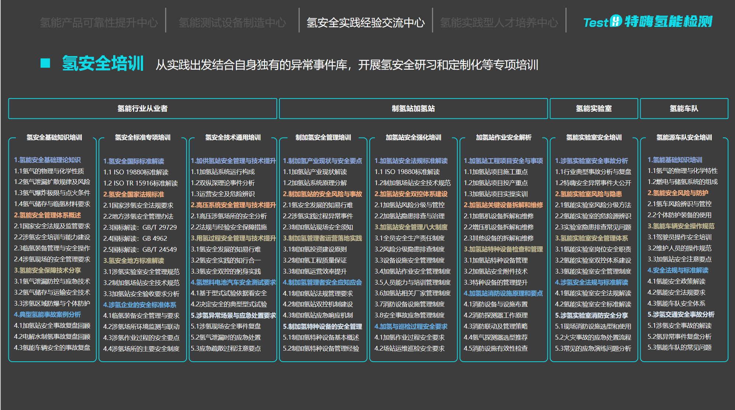Go to the 氢能实践型人才培养中心 tab
This screenshot has height=410, width=735.
tap(499, 23)
